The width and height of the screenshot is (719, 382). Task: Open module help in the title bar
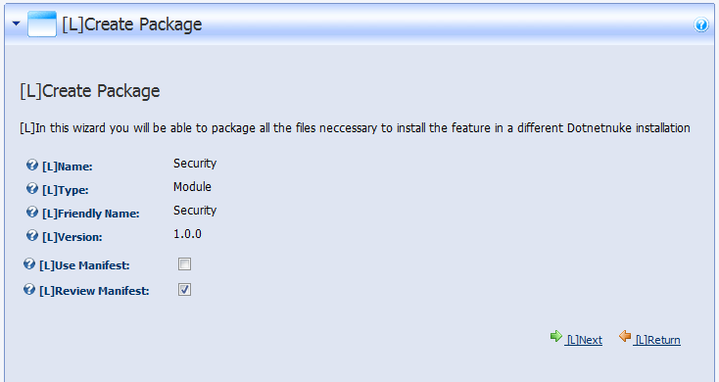[x=701, y=24]
